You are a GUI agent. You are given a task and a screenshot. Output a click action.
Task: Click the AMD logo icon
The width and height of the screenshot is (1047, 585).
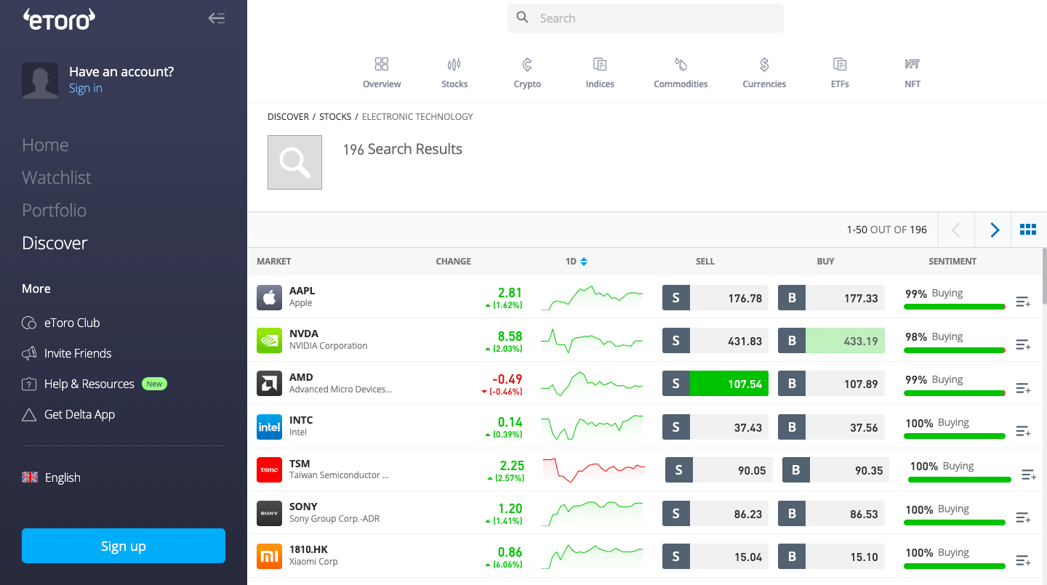[x=269, y=384]
